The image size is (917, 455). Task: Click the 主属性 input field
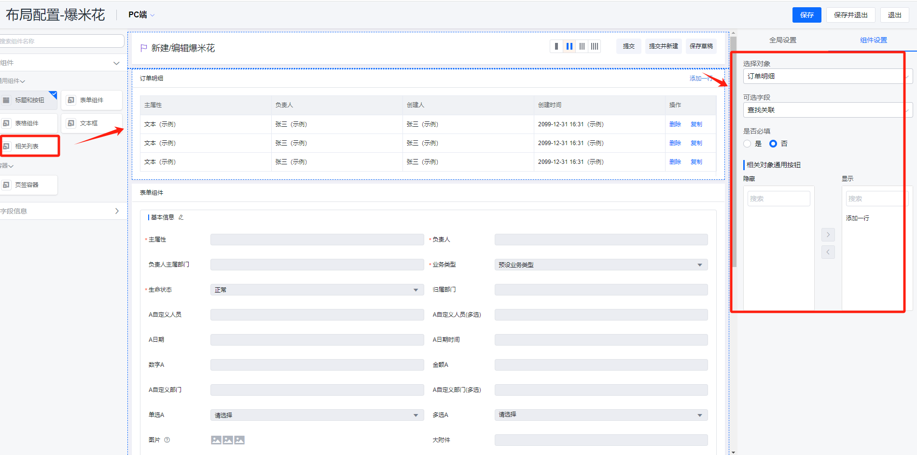click(317, 240)
